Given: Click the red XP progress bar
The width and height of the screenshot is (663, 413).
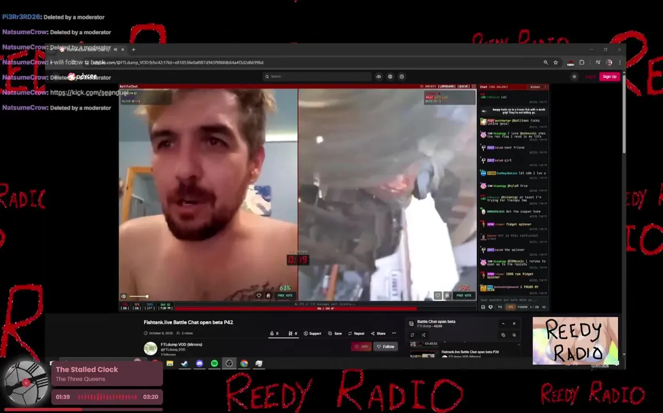Looking at the screenshot, I should [326, 309].
